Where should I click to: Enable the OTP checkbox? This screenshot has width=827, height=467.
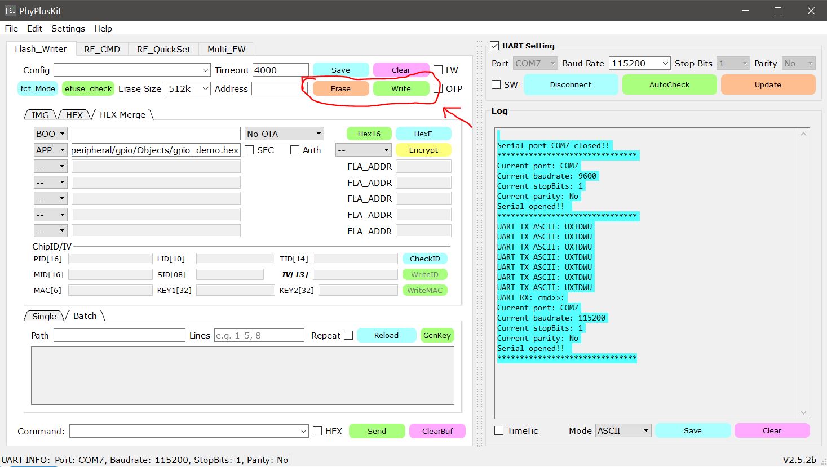(x=438, y=88)
